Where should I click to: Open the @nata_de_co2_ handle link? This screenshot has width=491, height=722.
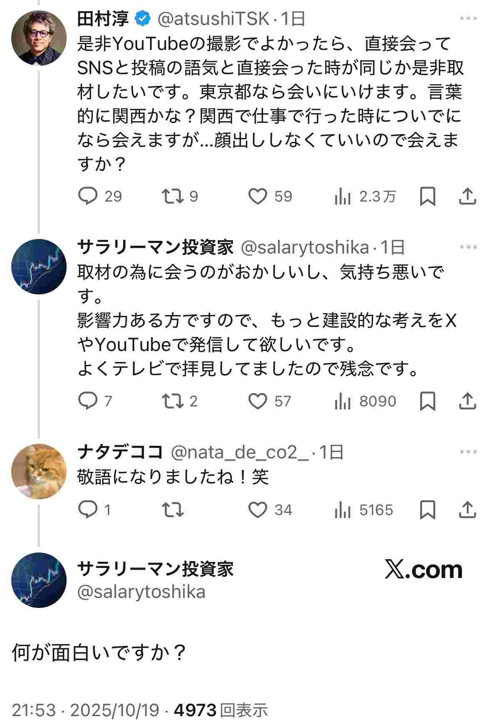pos(240,452)
